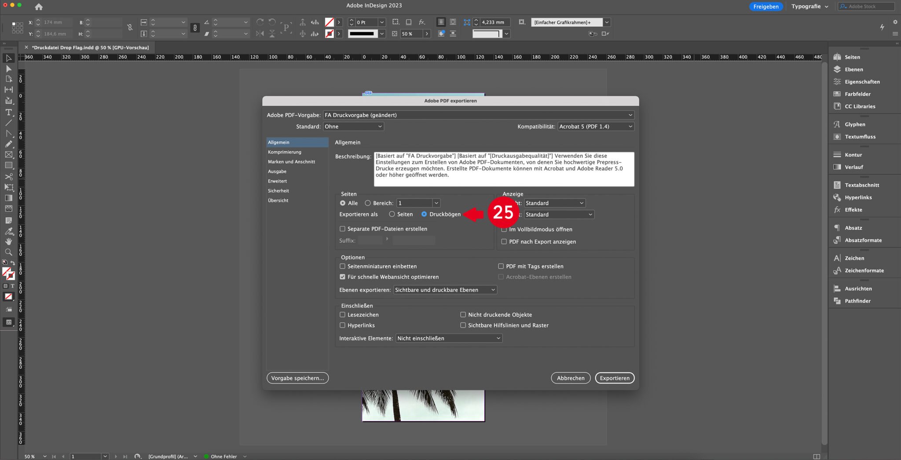Select the Zoom tool
The image size is (901, 460).
point(8,252)
